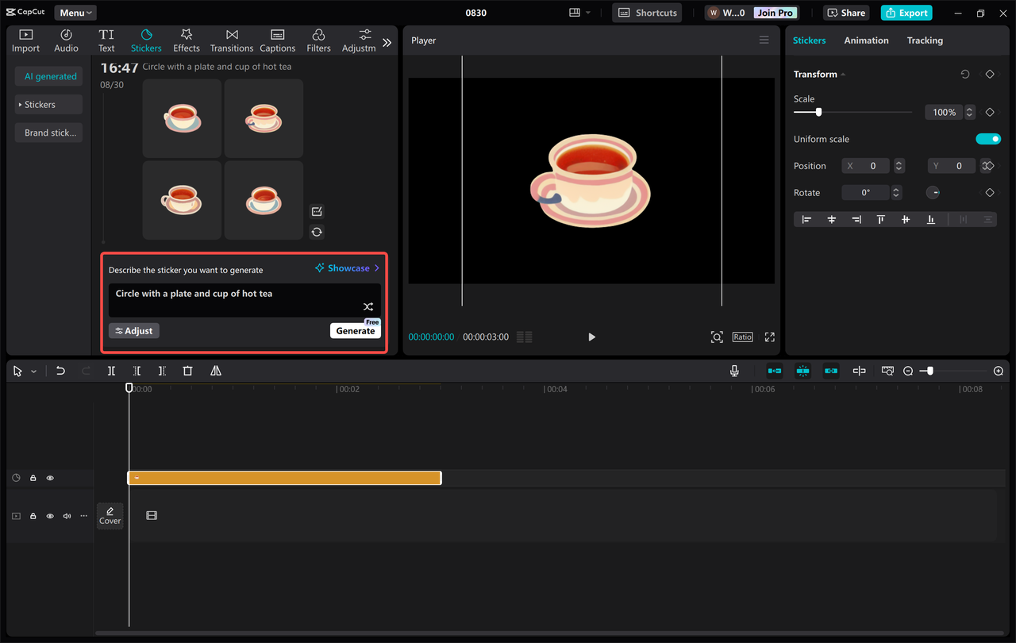Open the selection tool dropdown arrow
This screenshot has height=643, width=1016.
(x=33, y=371)
